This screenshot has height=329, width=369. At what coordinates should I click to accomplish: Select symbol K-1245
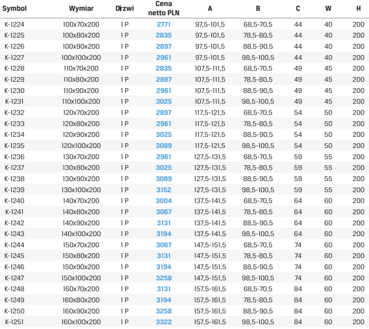tap(14, 256)
